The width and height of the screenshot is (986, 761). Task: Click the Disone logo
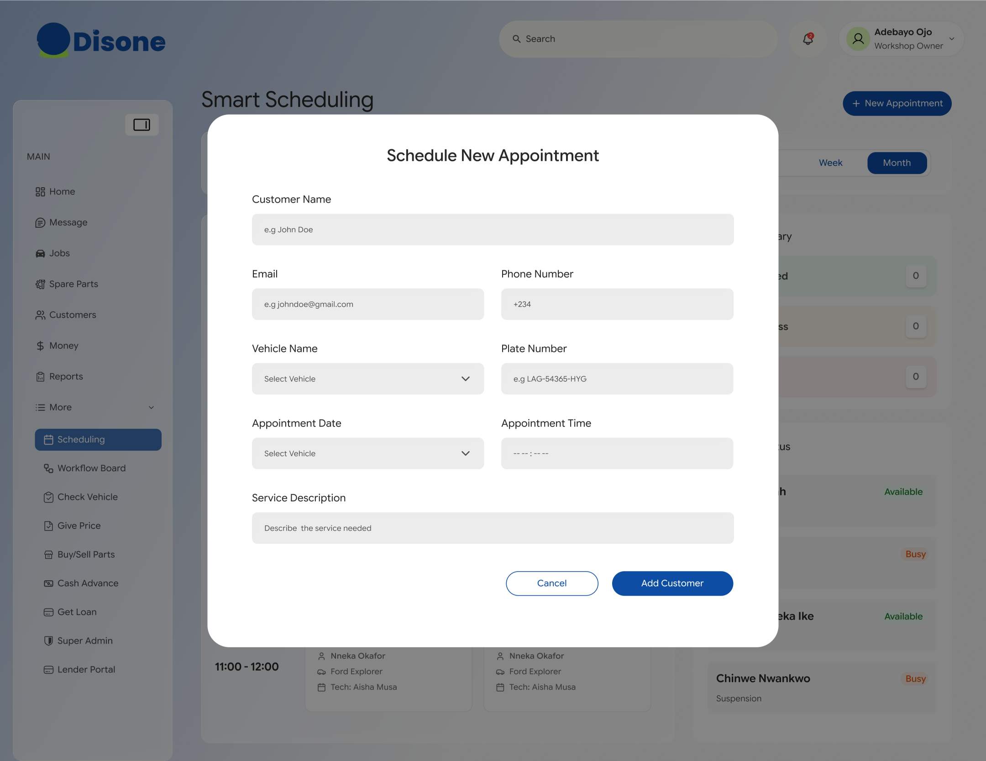click(x=101, y=41)
